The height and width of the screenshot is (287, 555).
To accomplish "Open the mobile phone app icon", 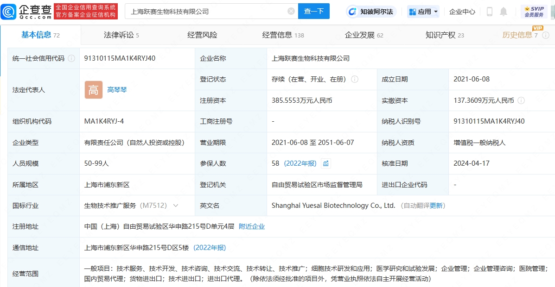I will (x=489, y=12).
